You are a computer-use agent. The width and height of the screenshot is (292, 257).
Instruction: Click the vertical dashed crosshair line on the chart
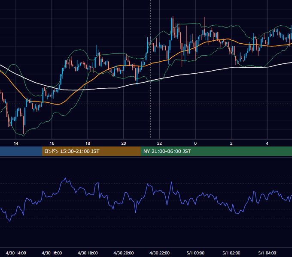click(x=150, y=69)
